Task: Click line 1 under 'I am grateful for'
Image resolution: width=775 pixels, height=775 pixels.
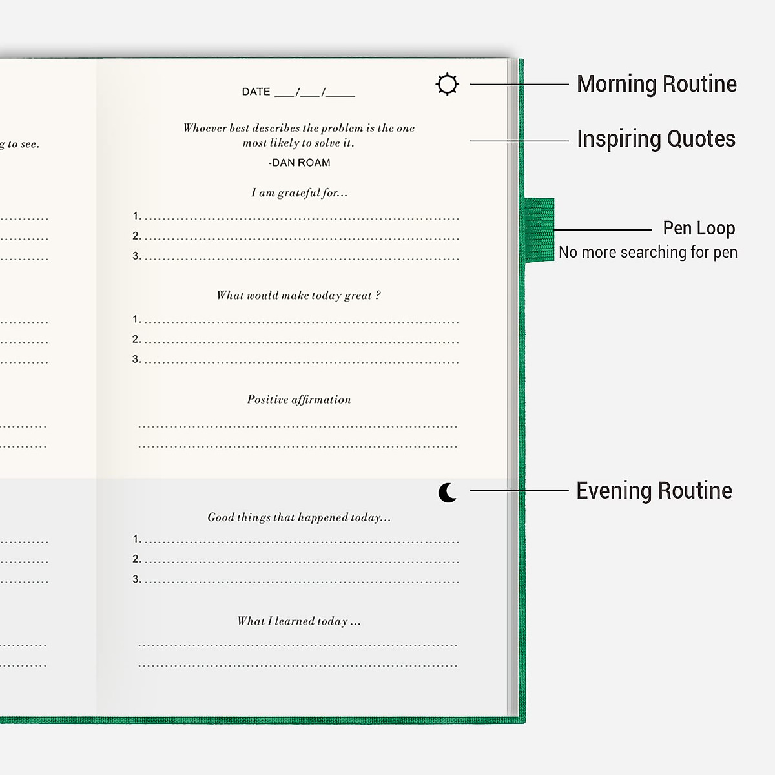Action: pyautogui.click(x=300, y=217)
